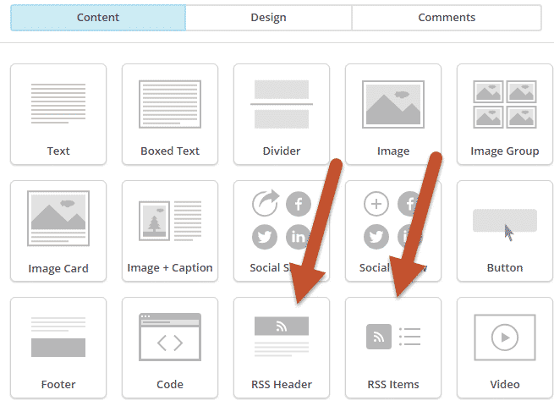Select the Image Card block
Viewport: 554px width, 417px height.
(58, 231)
